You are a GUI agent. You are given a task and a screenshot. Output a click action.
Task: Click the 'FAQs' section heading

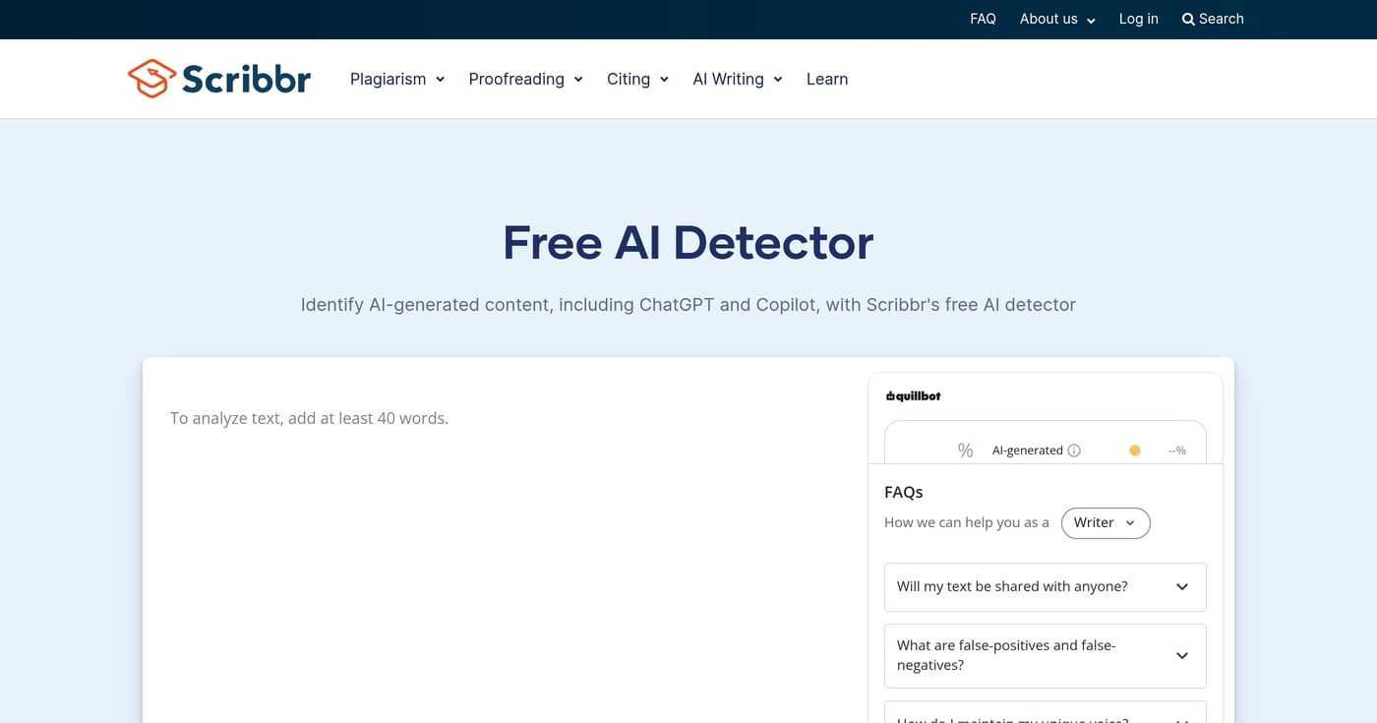pyautogui.click(x=904, y=492)
